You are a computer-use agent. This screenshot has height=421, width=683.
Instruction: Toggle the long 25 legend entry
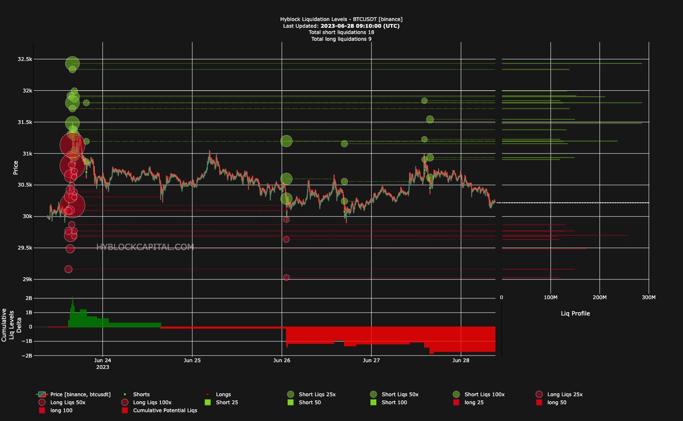pos(468,403)
